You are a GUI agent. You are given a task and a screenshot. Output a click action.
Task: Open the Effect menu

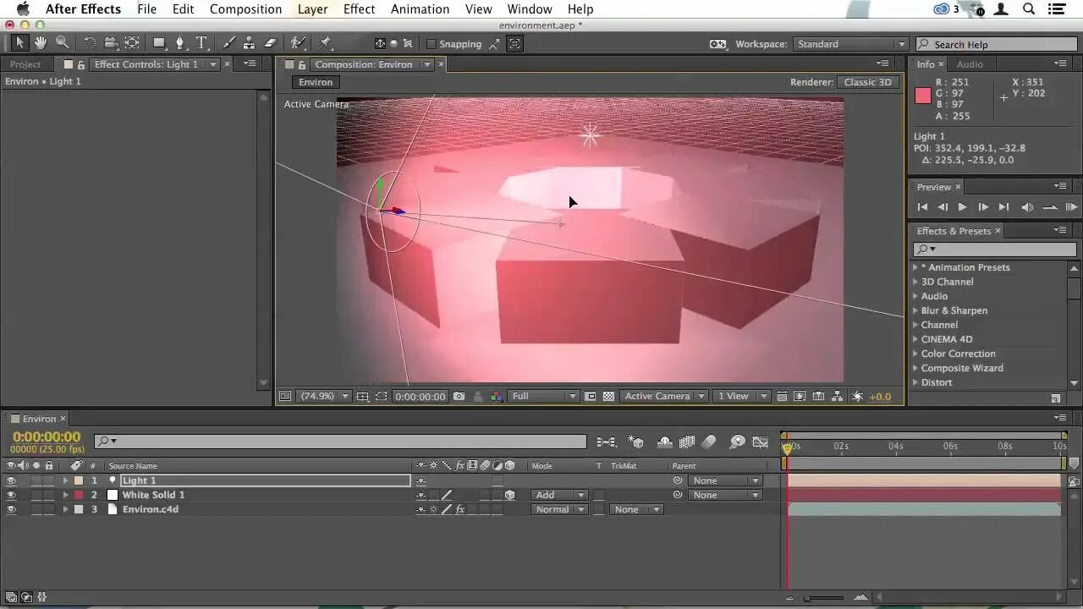coord(359,9)
